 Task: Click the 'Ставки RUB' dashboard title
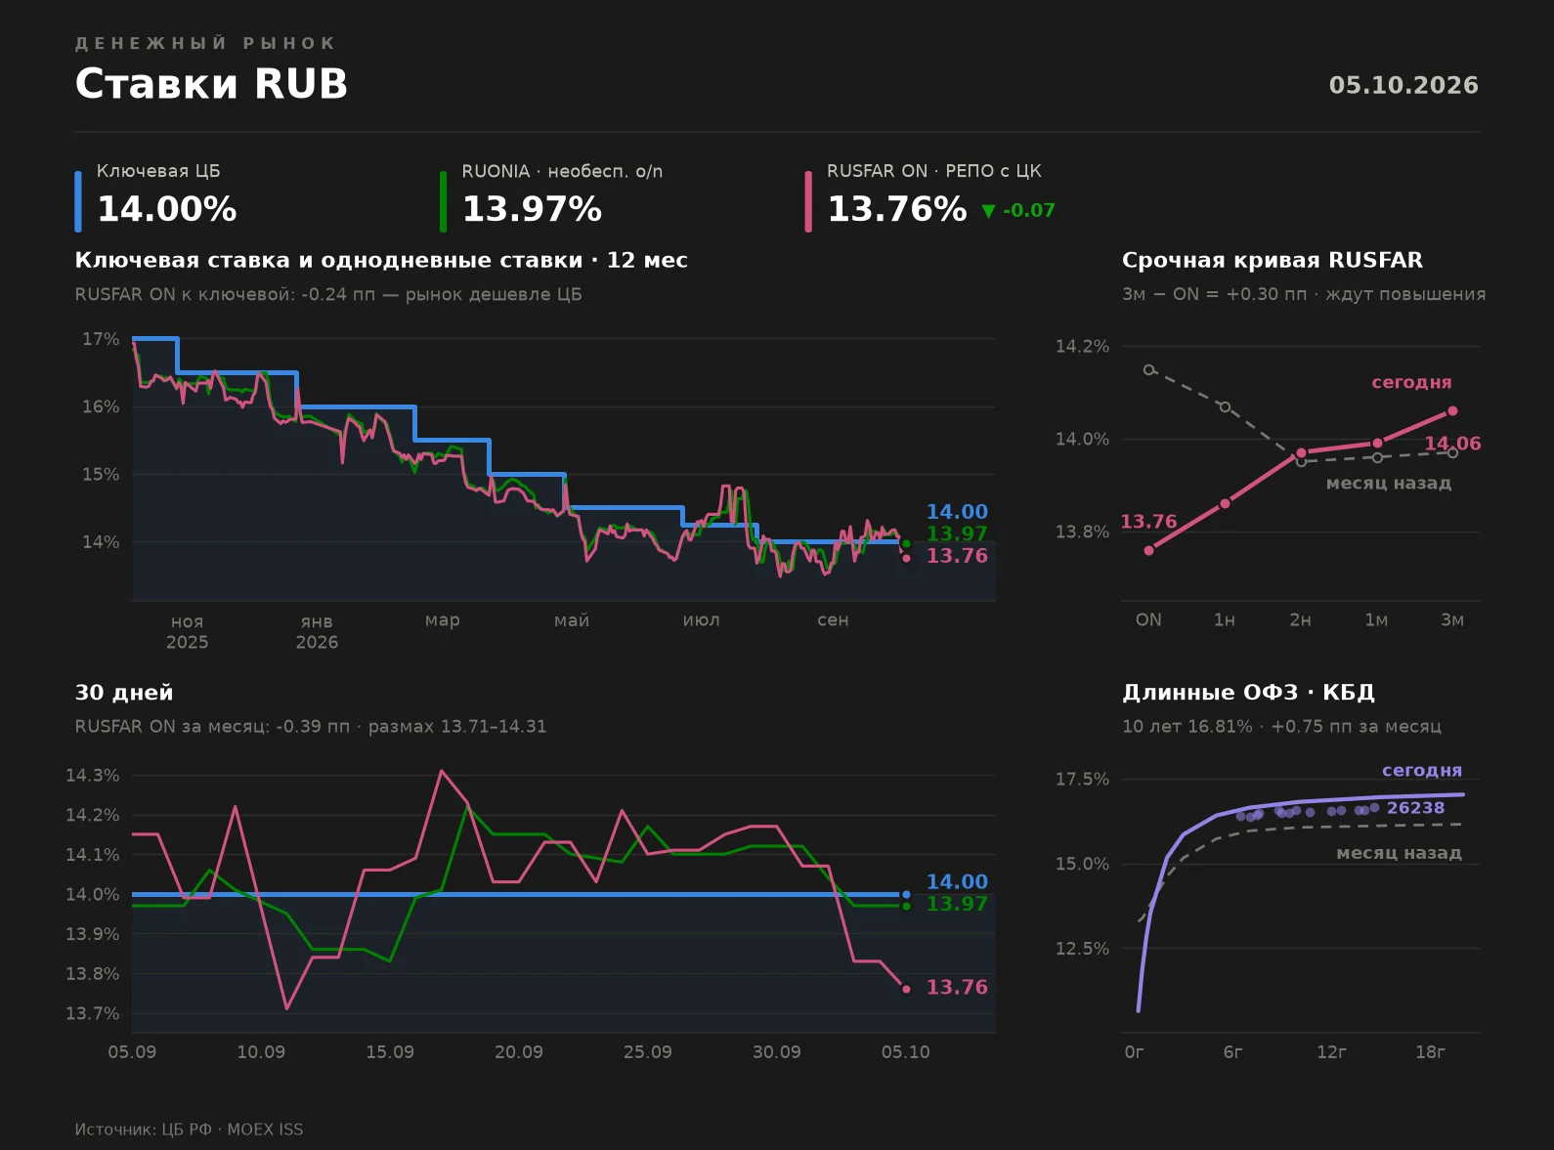point(211,84)
